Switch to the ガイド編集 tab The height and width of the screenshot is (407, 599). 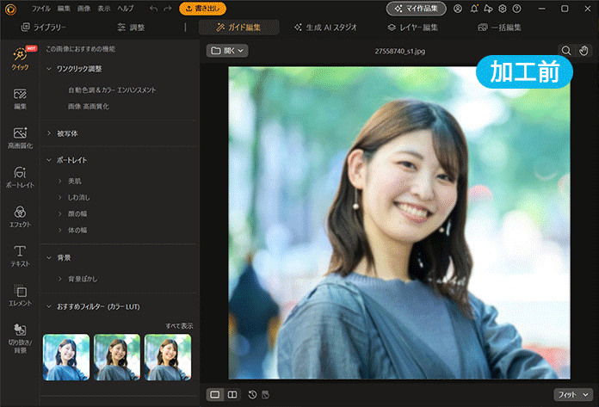click(x=238, y=28)
